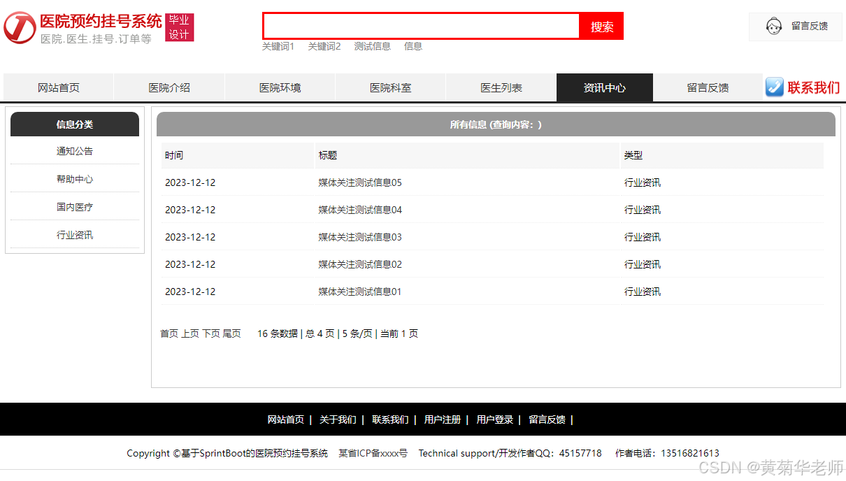Open the 医院介绍 navigation tab

pos(169,87)
